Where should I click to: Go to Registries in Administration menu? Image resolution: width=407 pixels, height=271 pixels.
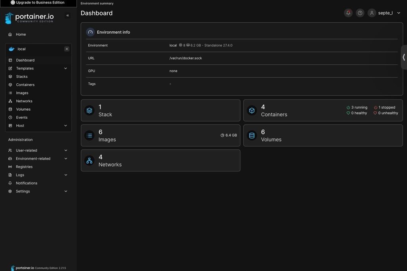pyautogui.click(x=24, y=167)
